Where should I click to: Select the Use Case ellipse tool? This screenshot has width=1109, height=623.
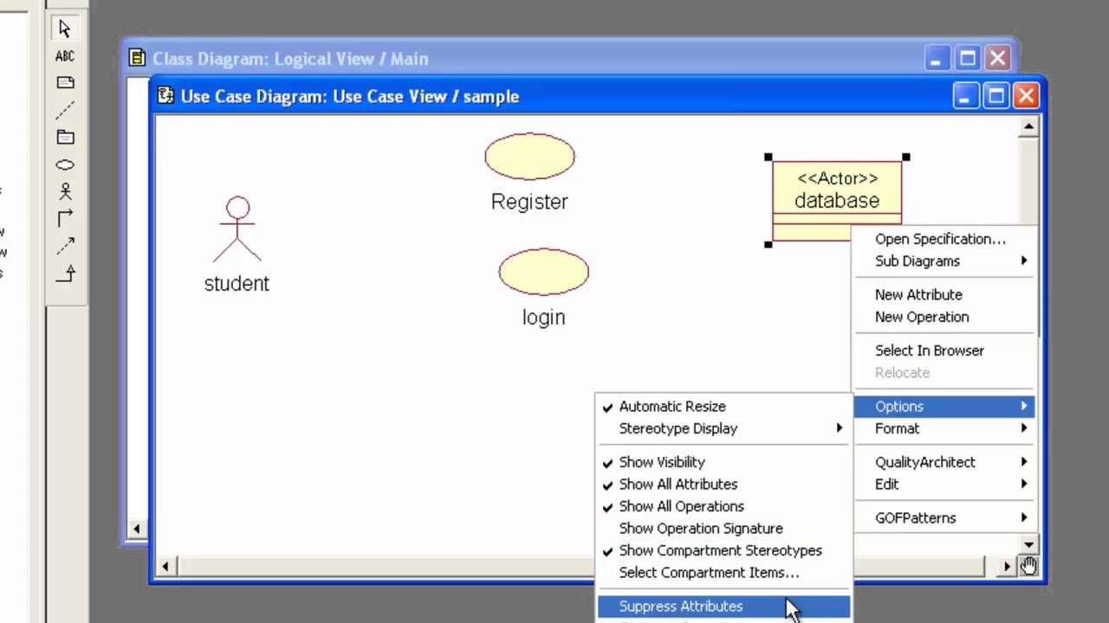[x=65, y=164]
